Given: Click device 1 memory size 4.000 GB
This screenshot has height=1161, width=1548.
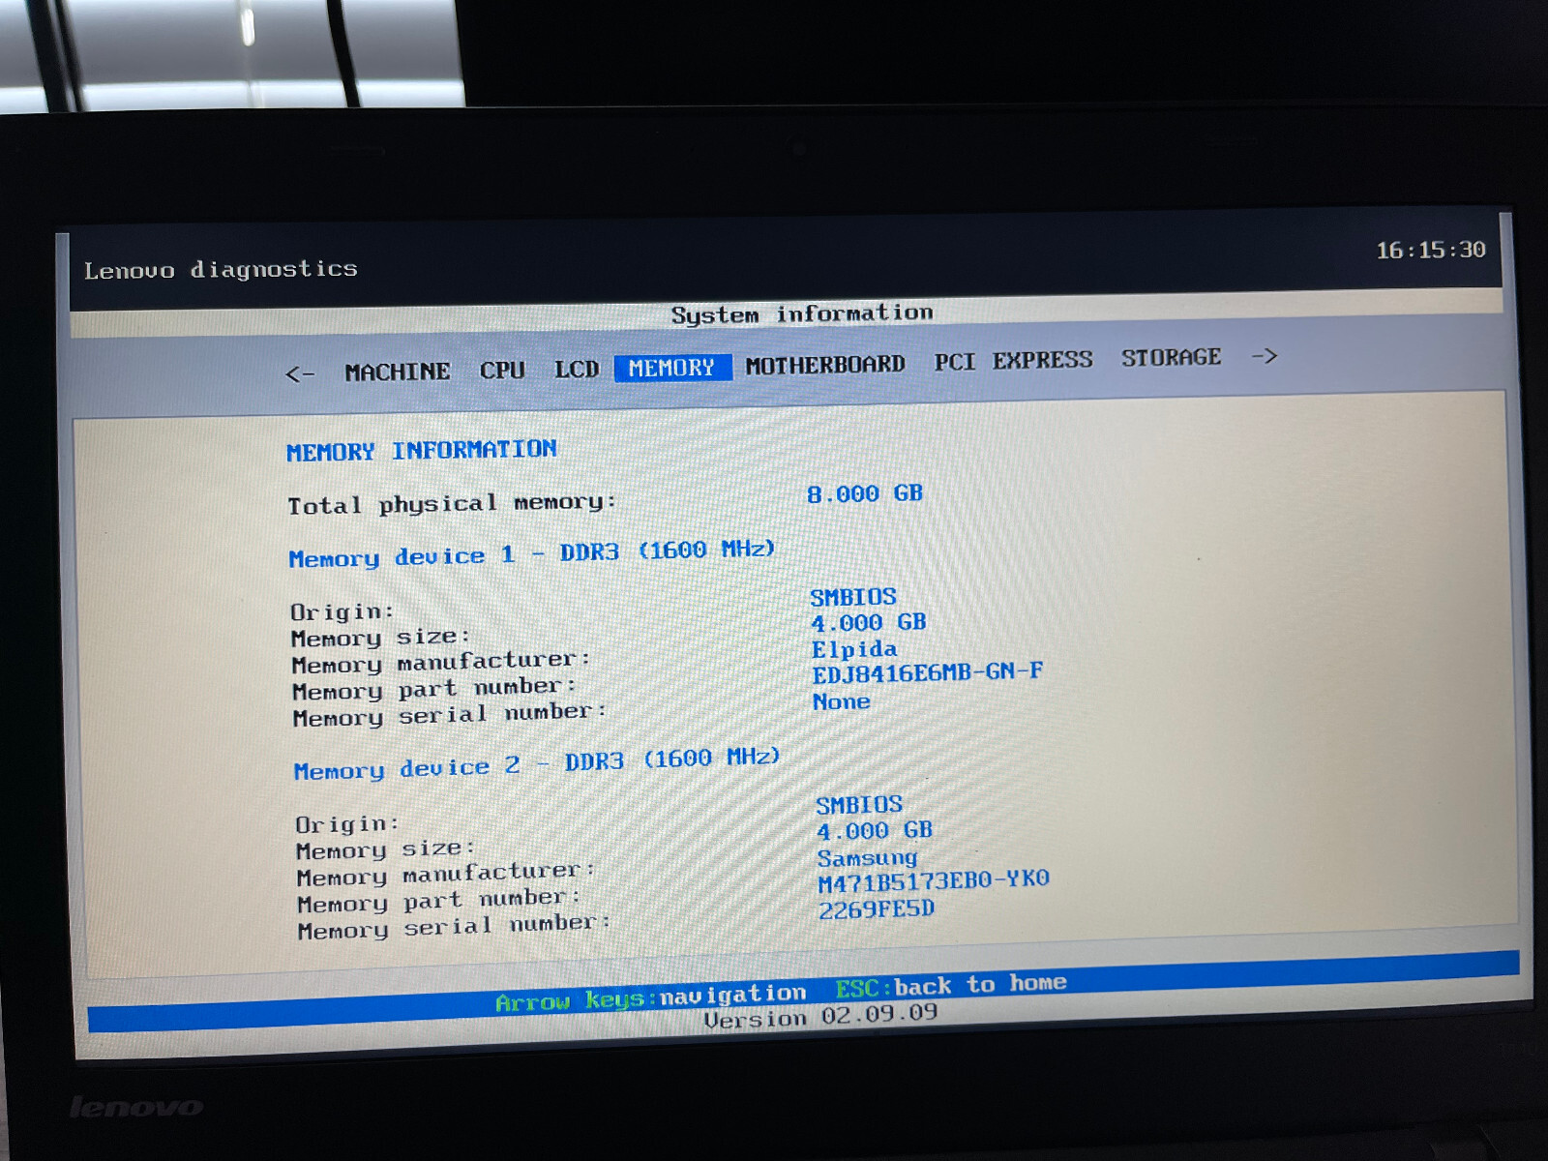Looking at the screenshot, I should 869,622.
